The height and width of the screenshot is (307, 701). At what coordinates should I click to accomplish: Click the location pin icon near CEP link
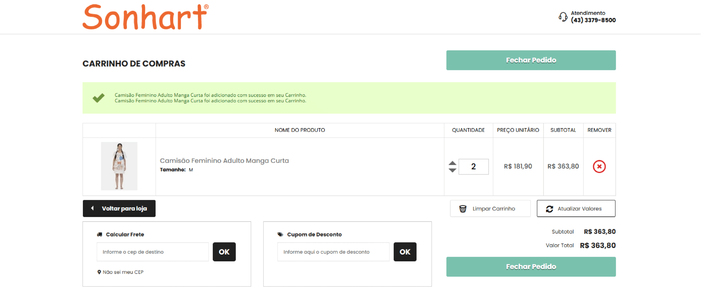[99, 272]
